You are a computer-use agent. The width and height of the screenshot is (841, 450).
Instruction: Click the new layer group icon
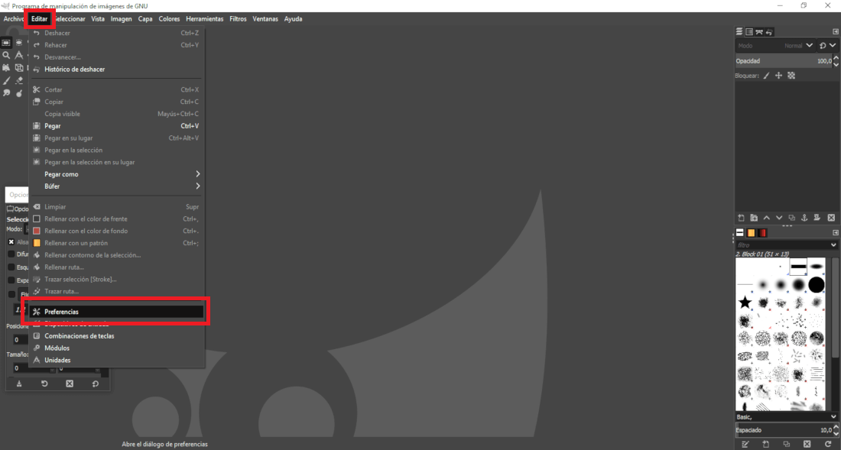(x=754, y=218)
